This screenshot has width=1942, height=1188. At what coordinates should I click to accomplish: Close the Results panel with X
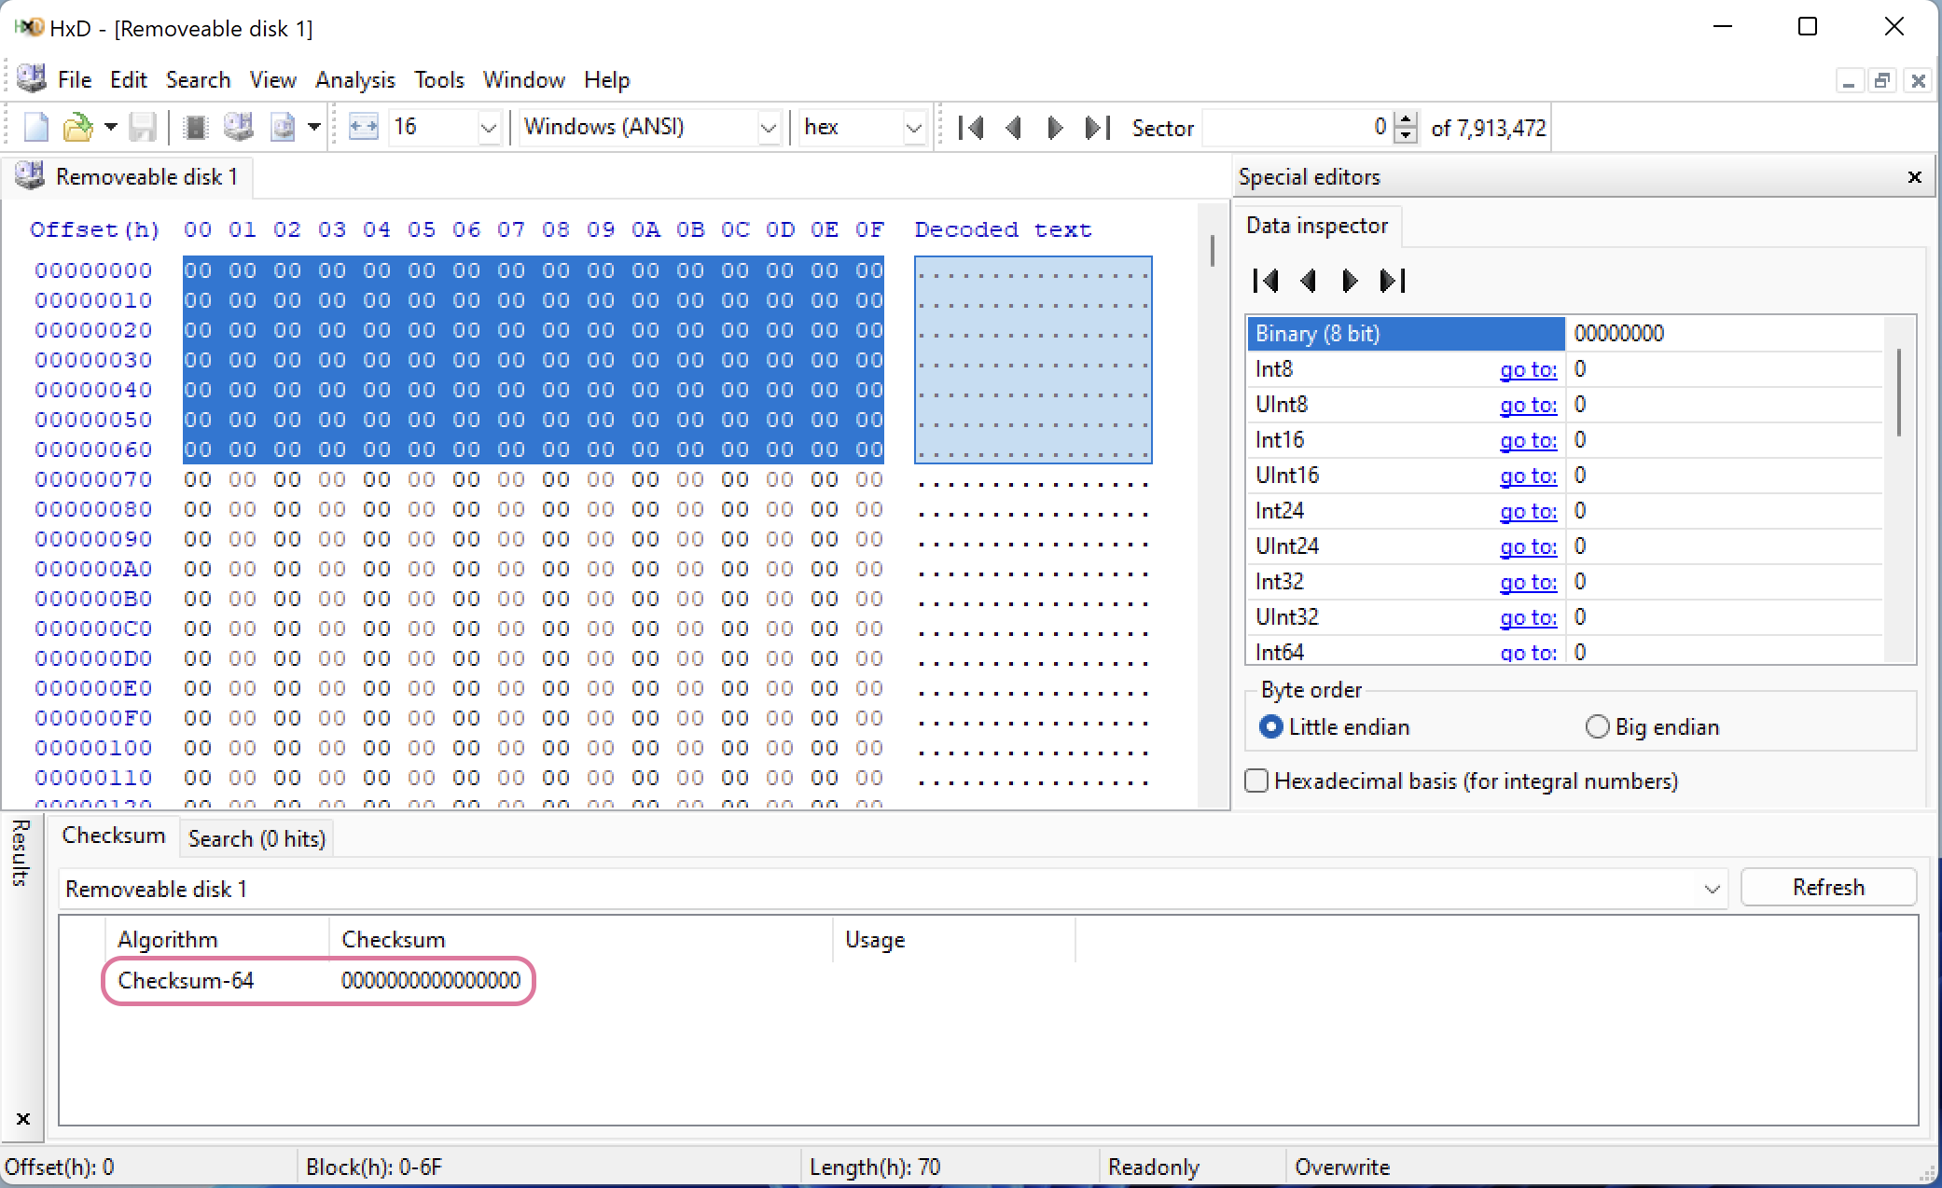click(x=23, y=1118)
